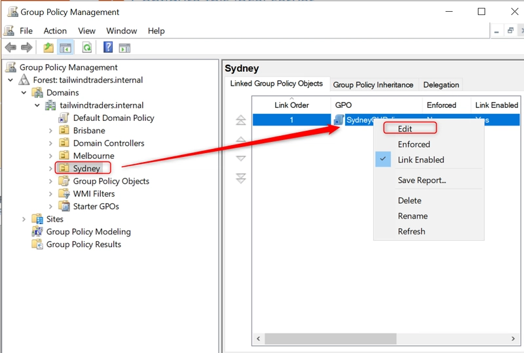Viewport: 524px width, 353px height.
Task: Expand the Brisbane OU node
Action: click(x=50, y=131)
